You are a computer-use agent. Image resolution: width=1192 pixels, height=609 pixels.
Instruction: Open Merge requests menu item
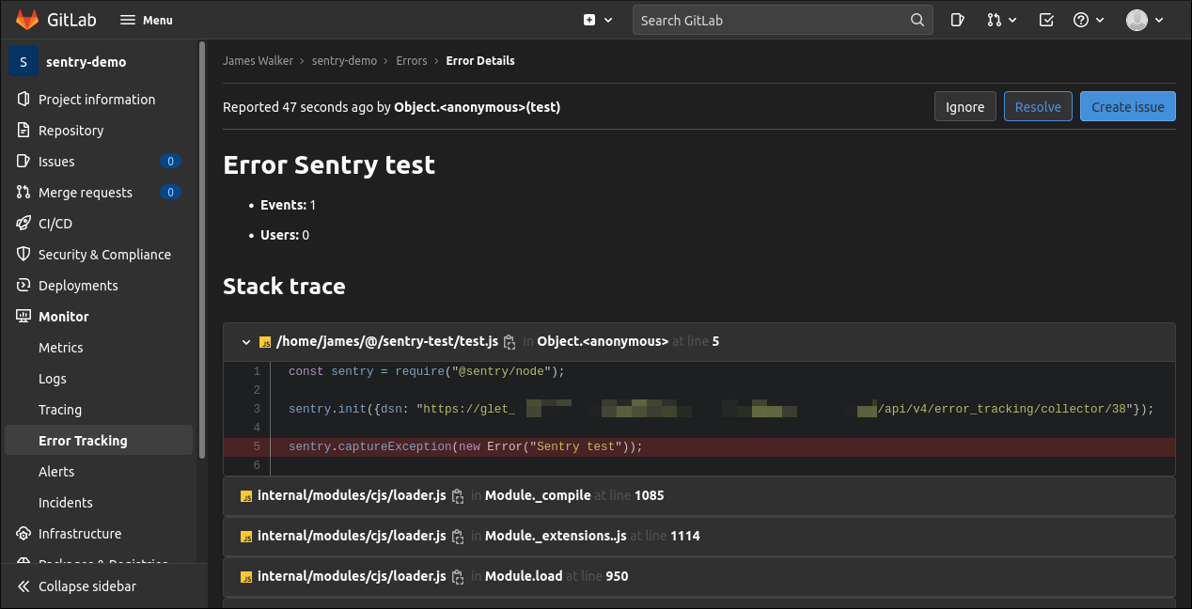[99, 192]
